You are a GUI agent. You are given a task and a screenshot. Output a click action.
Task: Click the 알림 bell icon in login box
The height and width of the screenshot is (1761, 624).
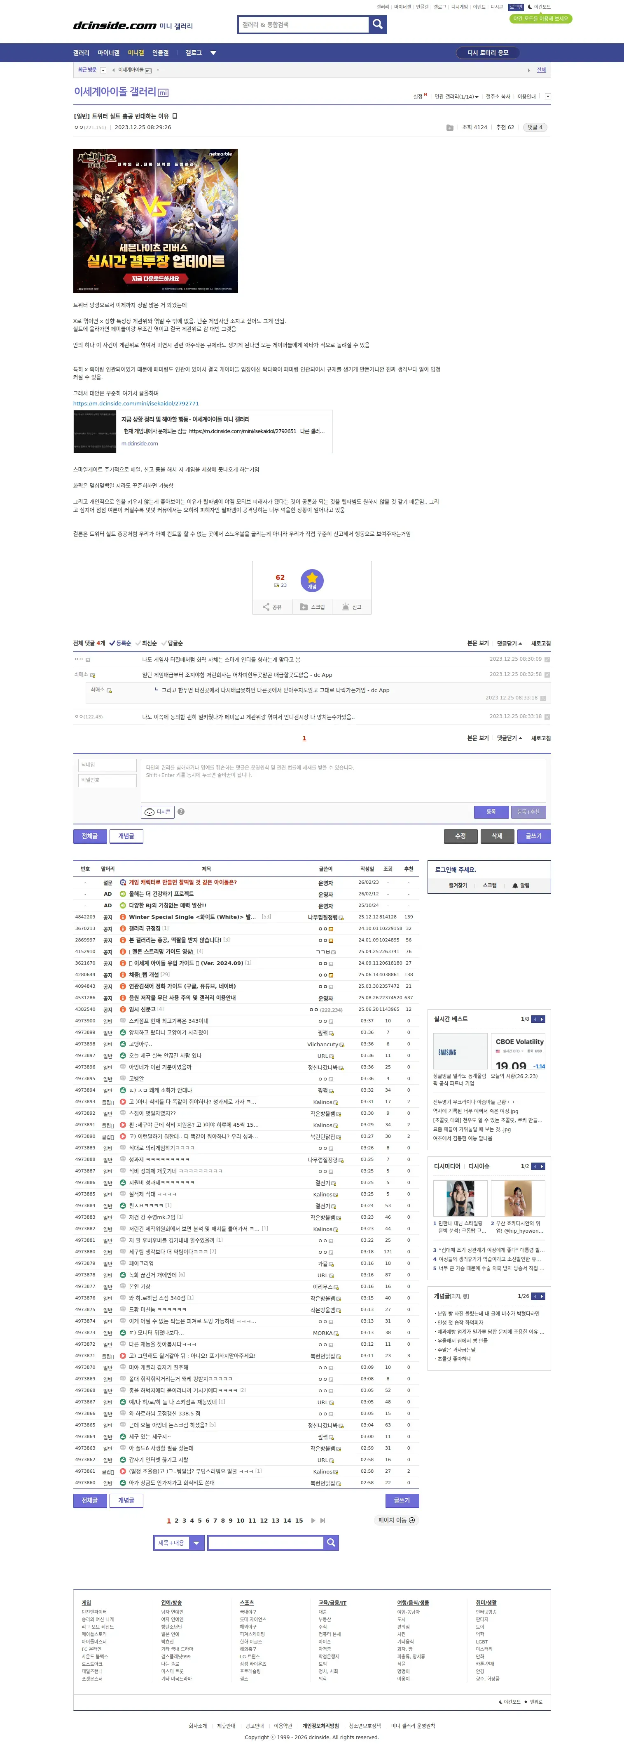tap(520, 885)
